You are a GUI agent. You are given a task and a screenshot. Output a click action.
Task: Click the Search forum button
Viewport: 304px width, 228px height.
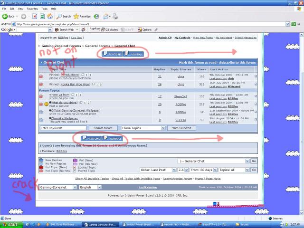pyautogui.click(x=103, y=128)
